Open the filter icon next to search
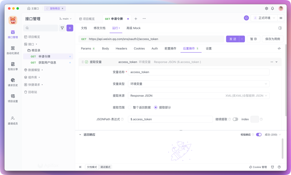291x175 pixels. pos(62,28)
